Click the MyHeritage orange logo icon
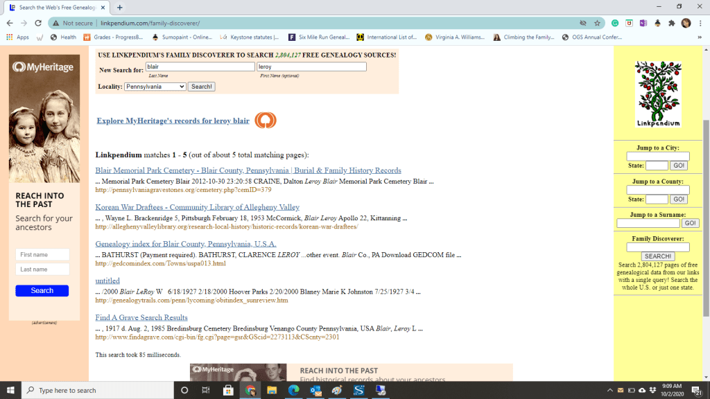 [x=265, y=121]
